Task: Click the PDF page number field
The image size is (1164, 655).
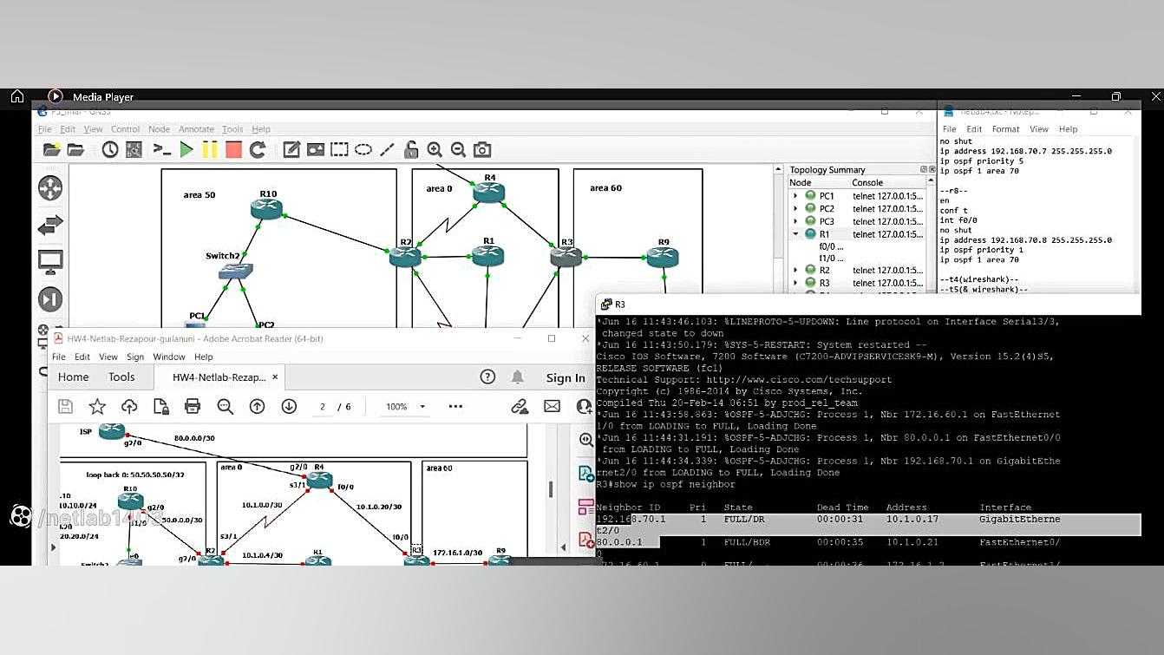Action: (323, 406)
